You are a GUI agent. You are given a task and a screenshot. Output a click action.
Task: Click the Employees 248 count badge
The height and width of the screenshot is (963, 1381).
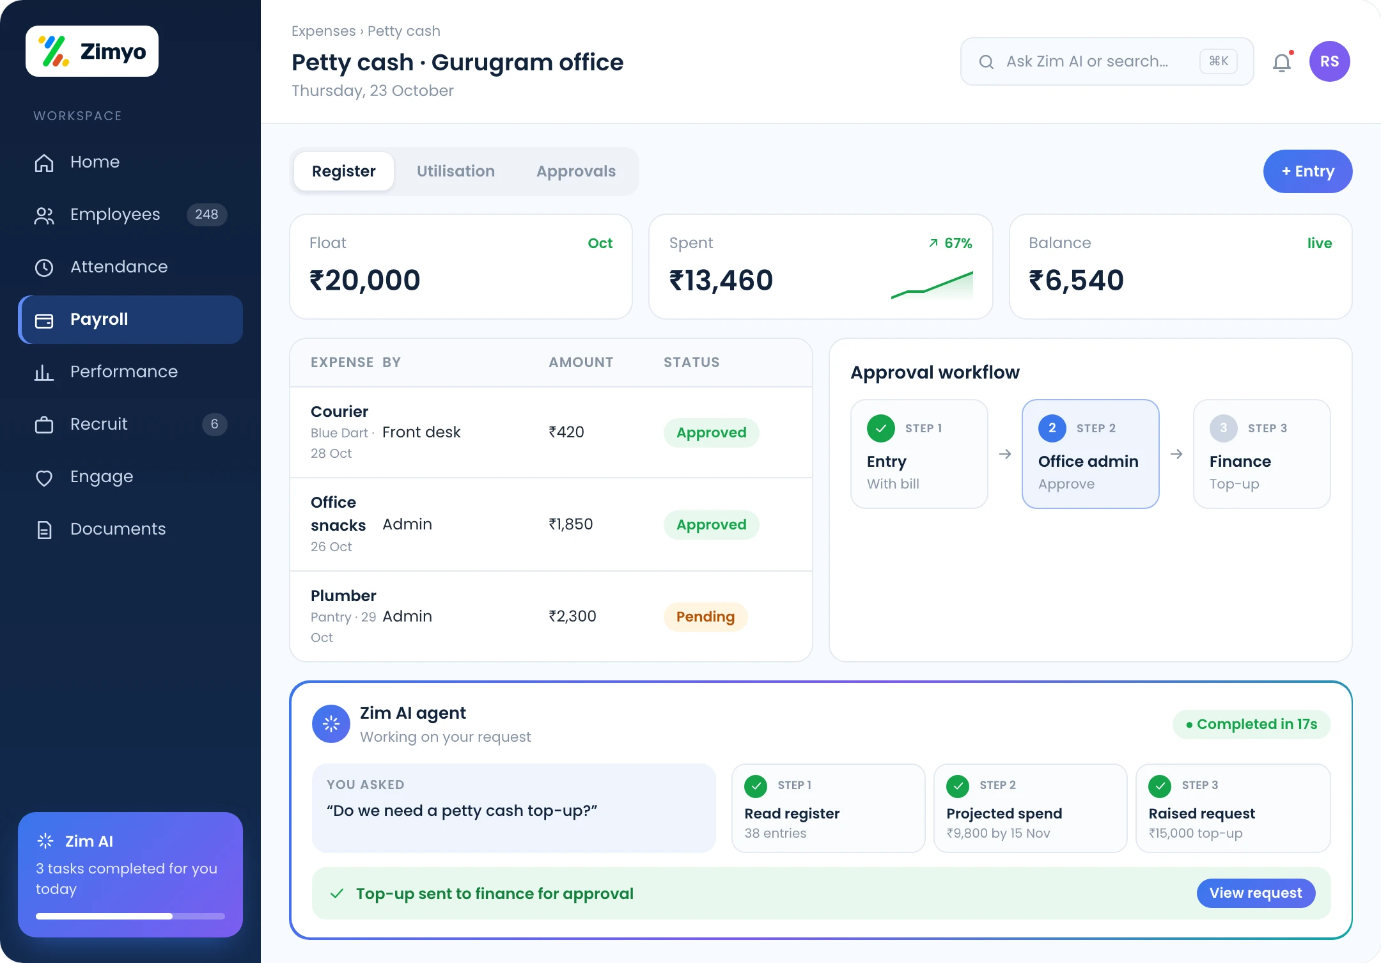tap(207, 214)
